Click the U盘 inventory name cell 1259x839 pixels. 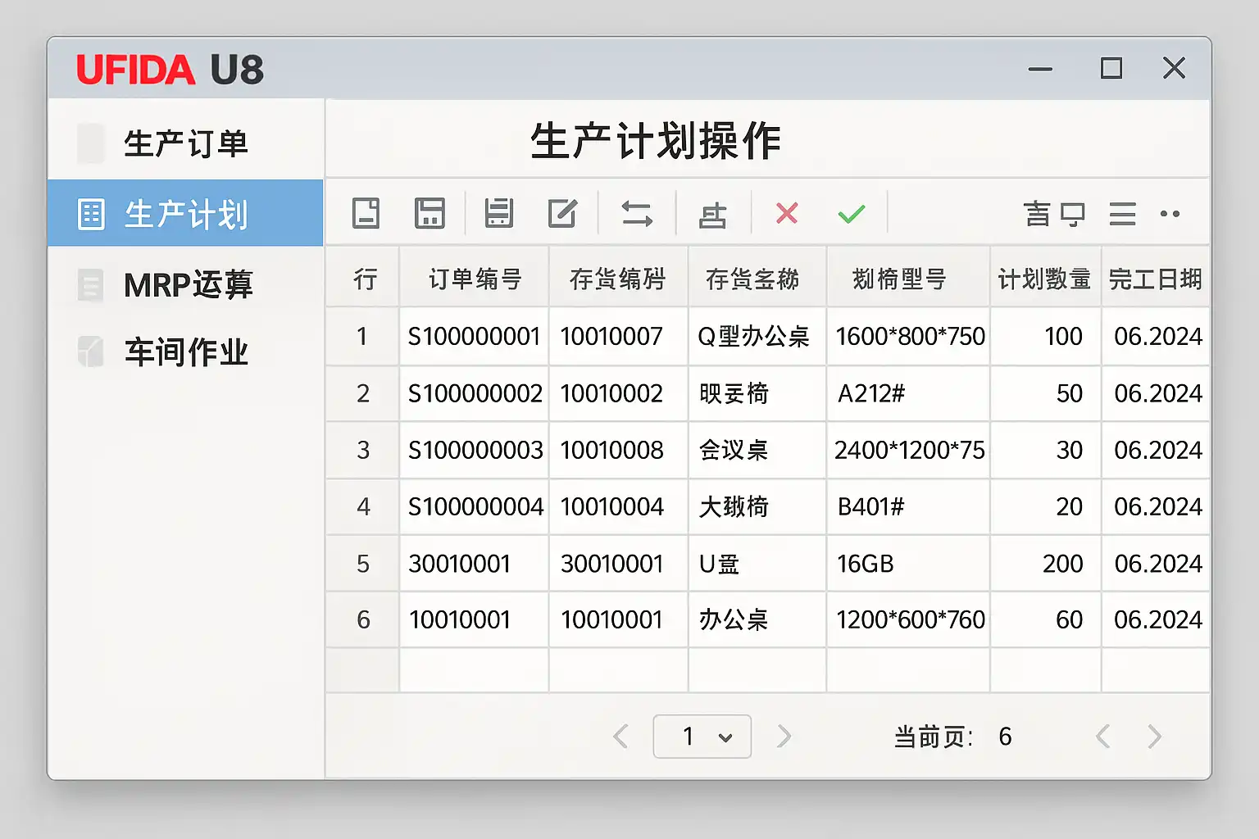[720, 564]
